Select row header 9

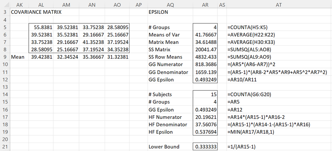(x=5, y=57)
